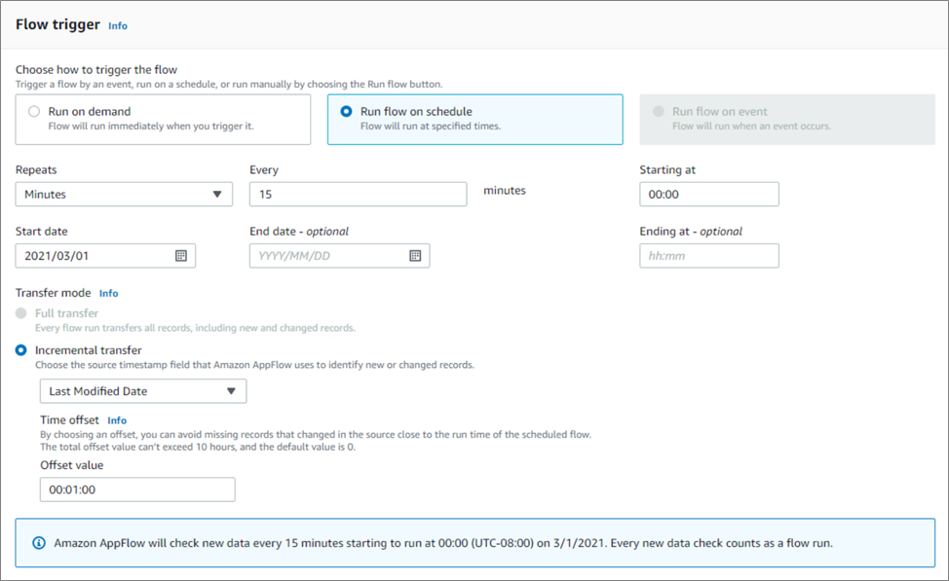Expand the Repeats Minutes dropdown
This screenshot has height=581, width=949.
124,194
